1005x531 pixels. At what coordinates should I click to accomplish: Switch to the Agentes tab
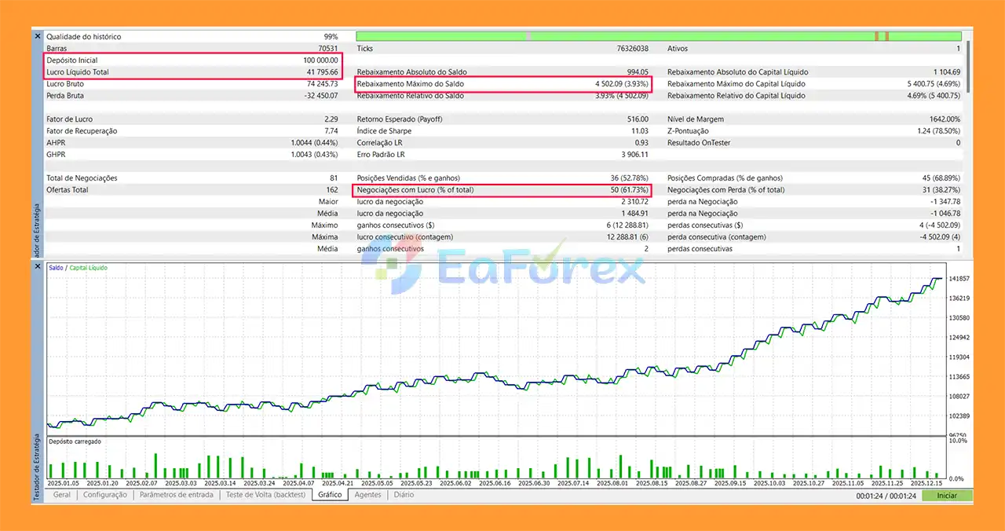(367, 495)
